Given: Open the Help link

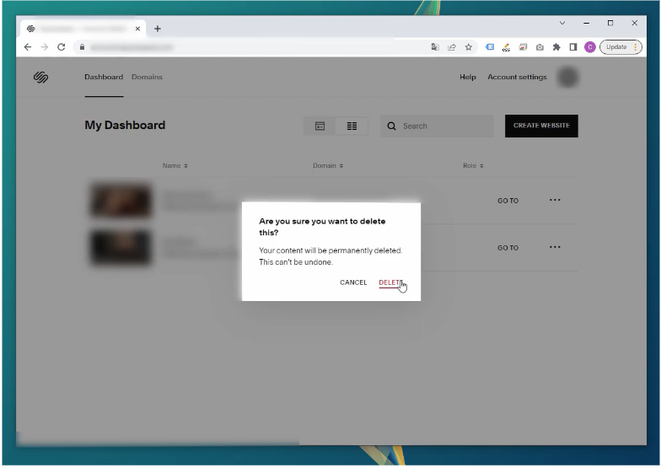Looking at the screenshot, I should 467,78.
